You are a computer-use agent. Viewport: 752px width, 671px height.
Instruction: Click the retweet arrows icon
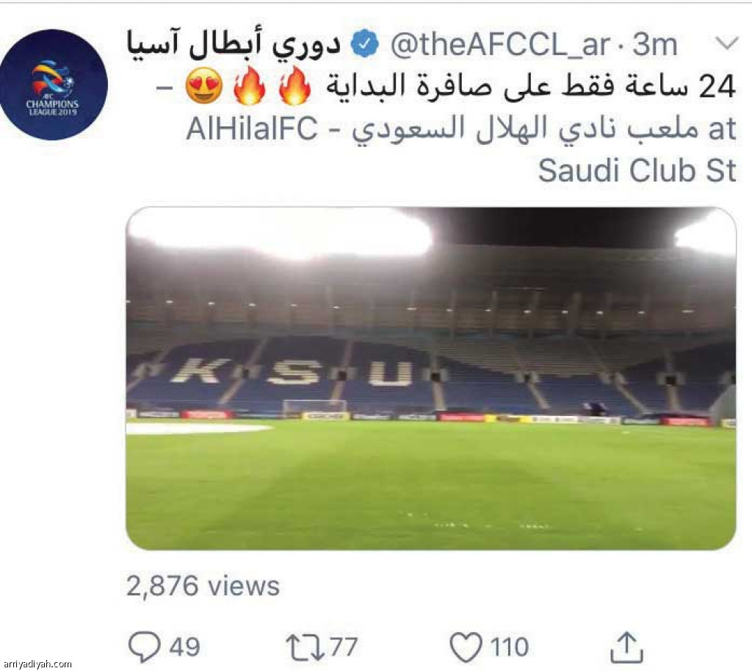(305, 647)
